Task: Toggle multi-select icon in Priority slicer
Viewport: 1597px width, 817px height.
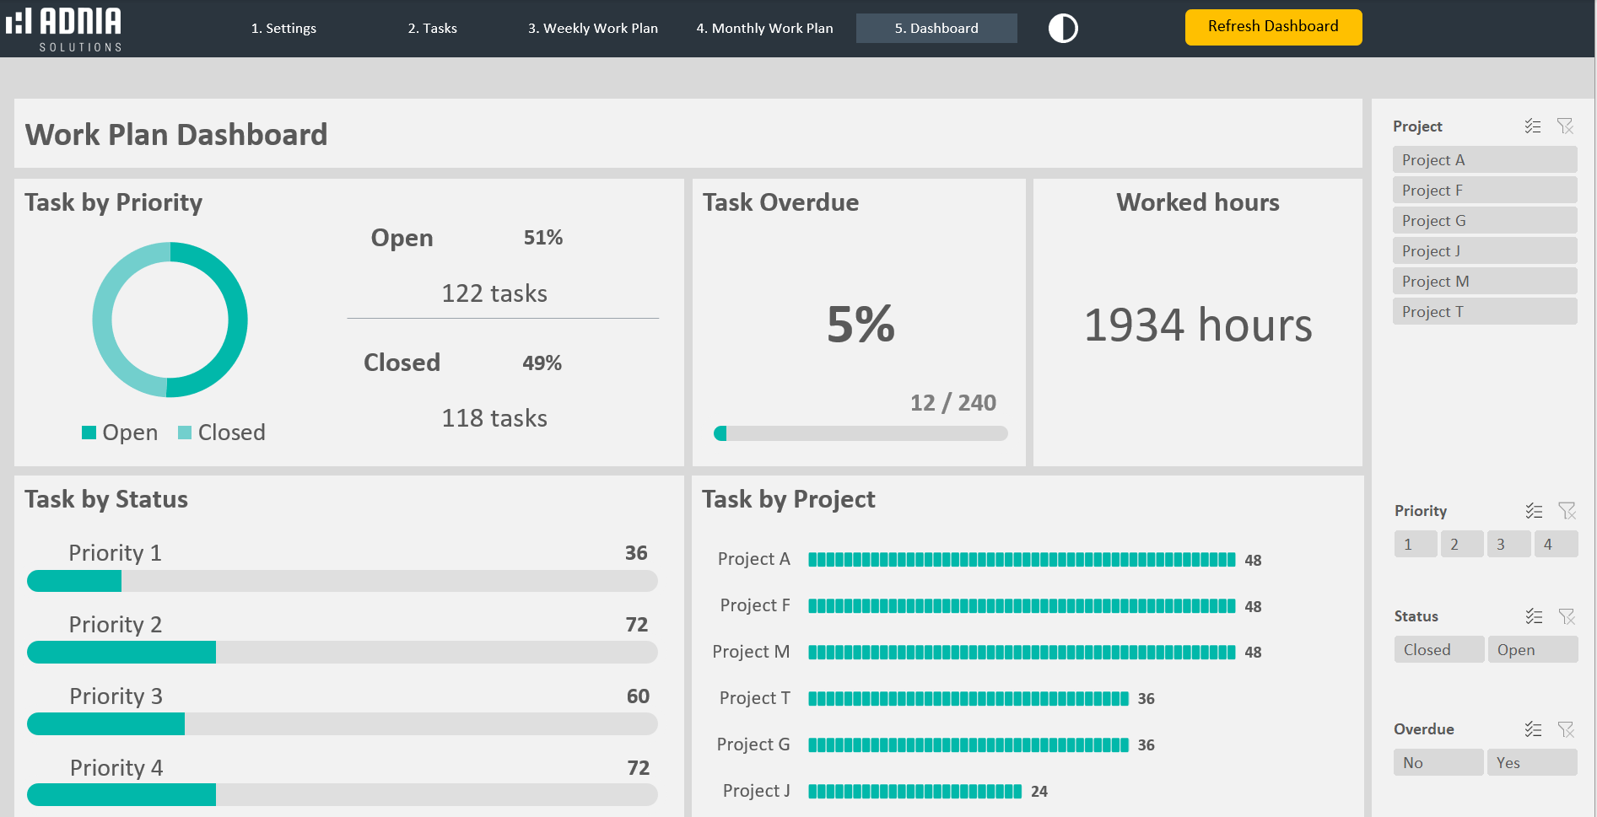Action: pos(1534,511)
